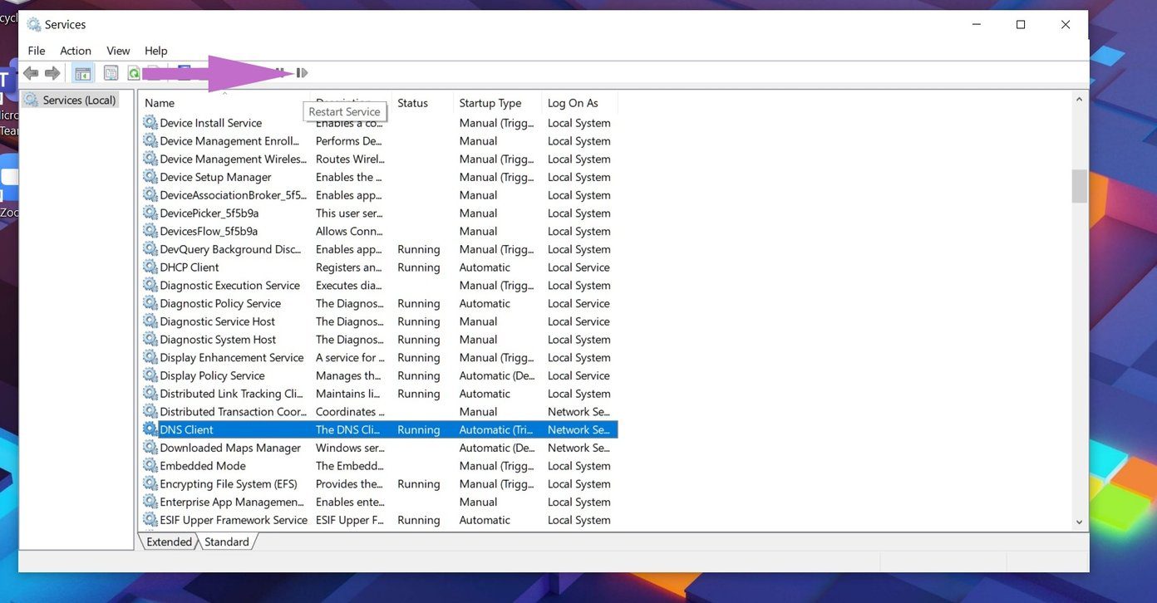Image resolution: width=1157 pixels, height=603 pixels.
Task: Click the Services window title gear icon
Action: pos(34,25)
